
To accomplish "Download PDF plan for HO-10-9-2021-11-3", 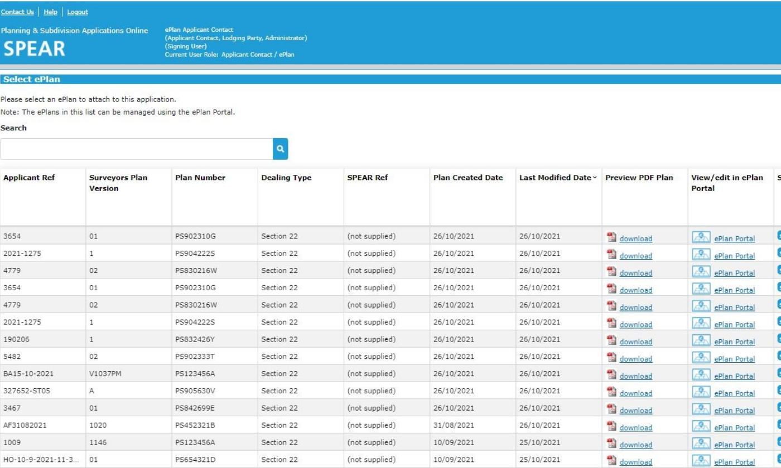I will (636, 462).
